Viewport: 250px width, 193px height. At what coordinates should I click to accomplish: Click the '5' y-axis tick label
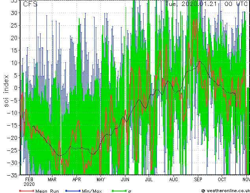click(16, 75)
